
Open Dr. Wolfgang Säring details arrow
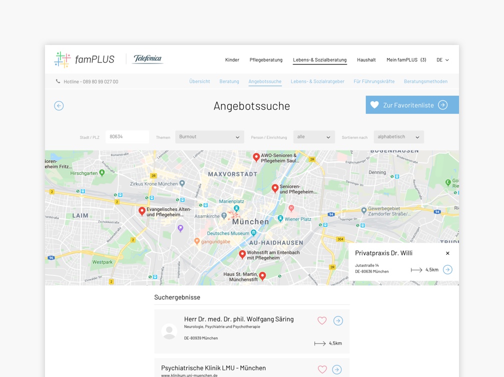point(338,321)
